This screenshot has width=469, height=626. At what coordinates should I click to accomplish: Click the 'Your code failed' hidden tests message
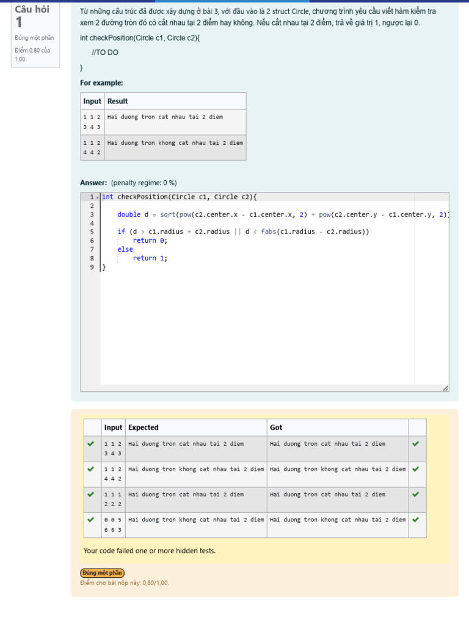[x=150, y=551]
